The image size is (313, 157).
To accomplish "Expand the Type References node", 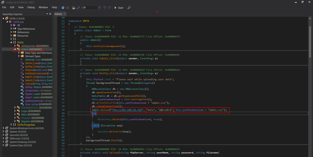I will tap(11, 29).
